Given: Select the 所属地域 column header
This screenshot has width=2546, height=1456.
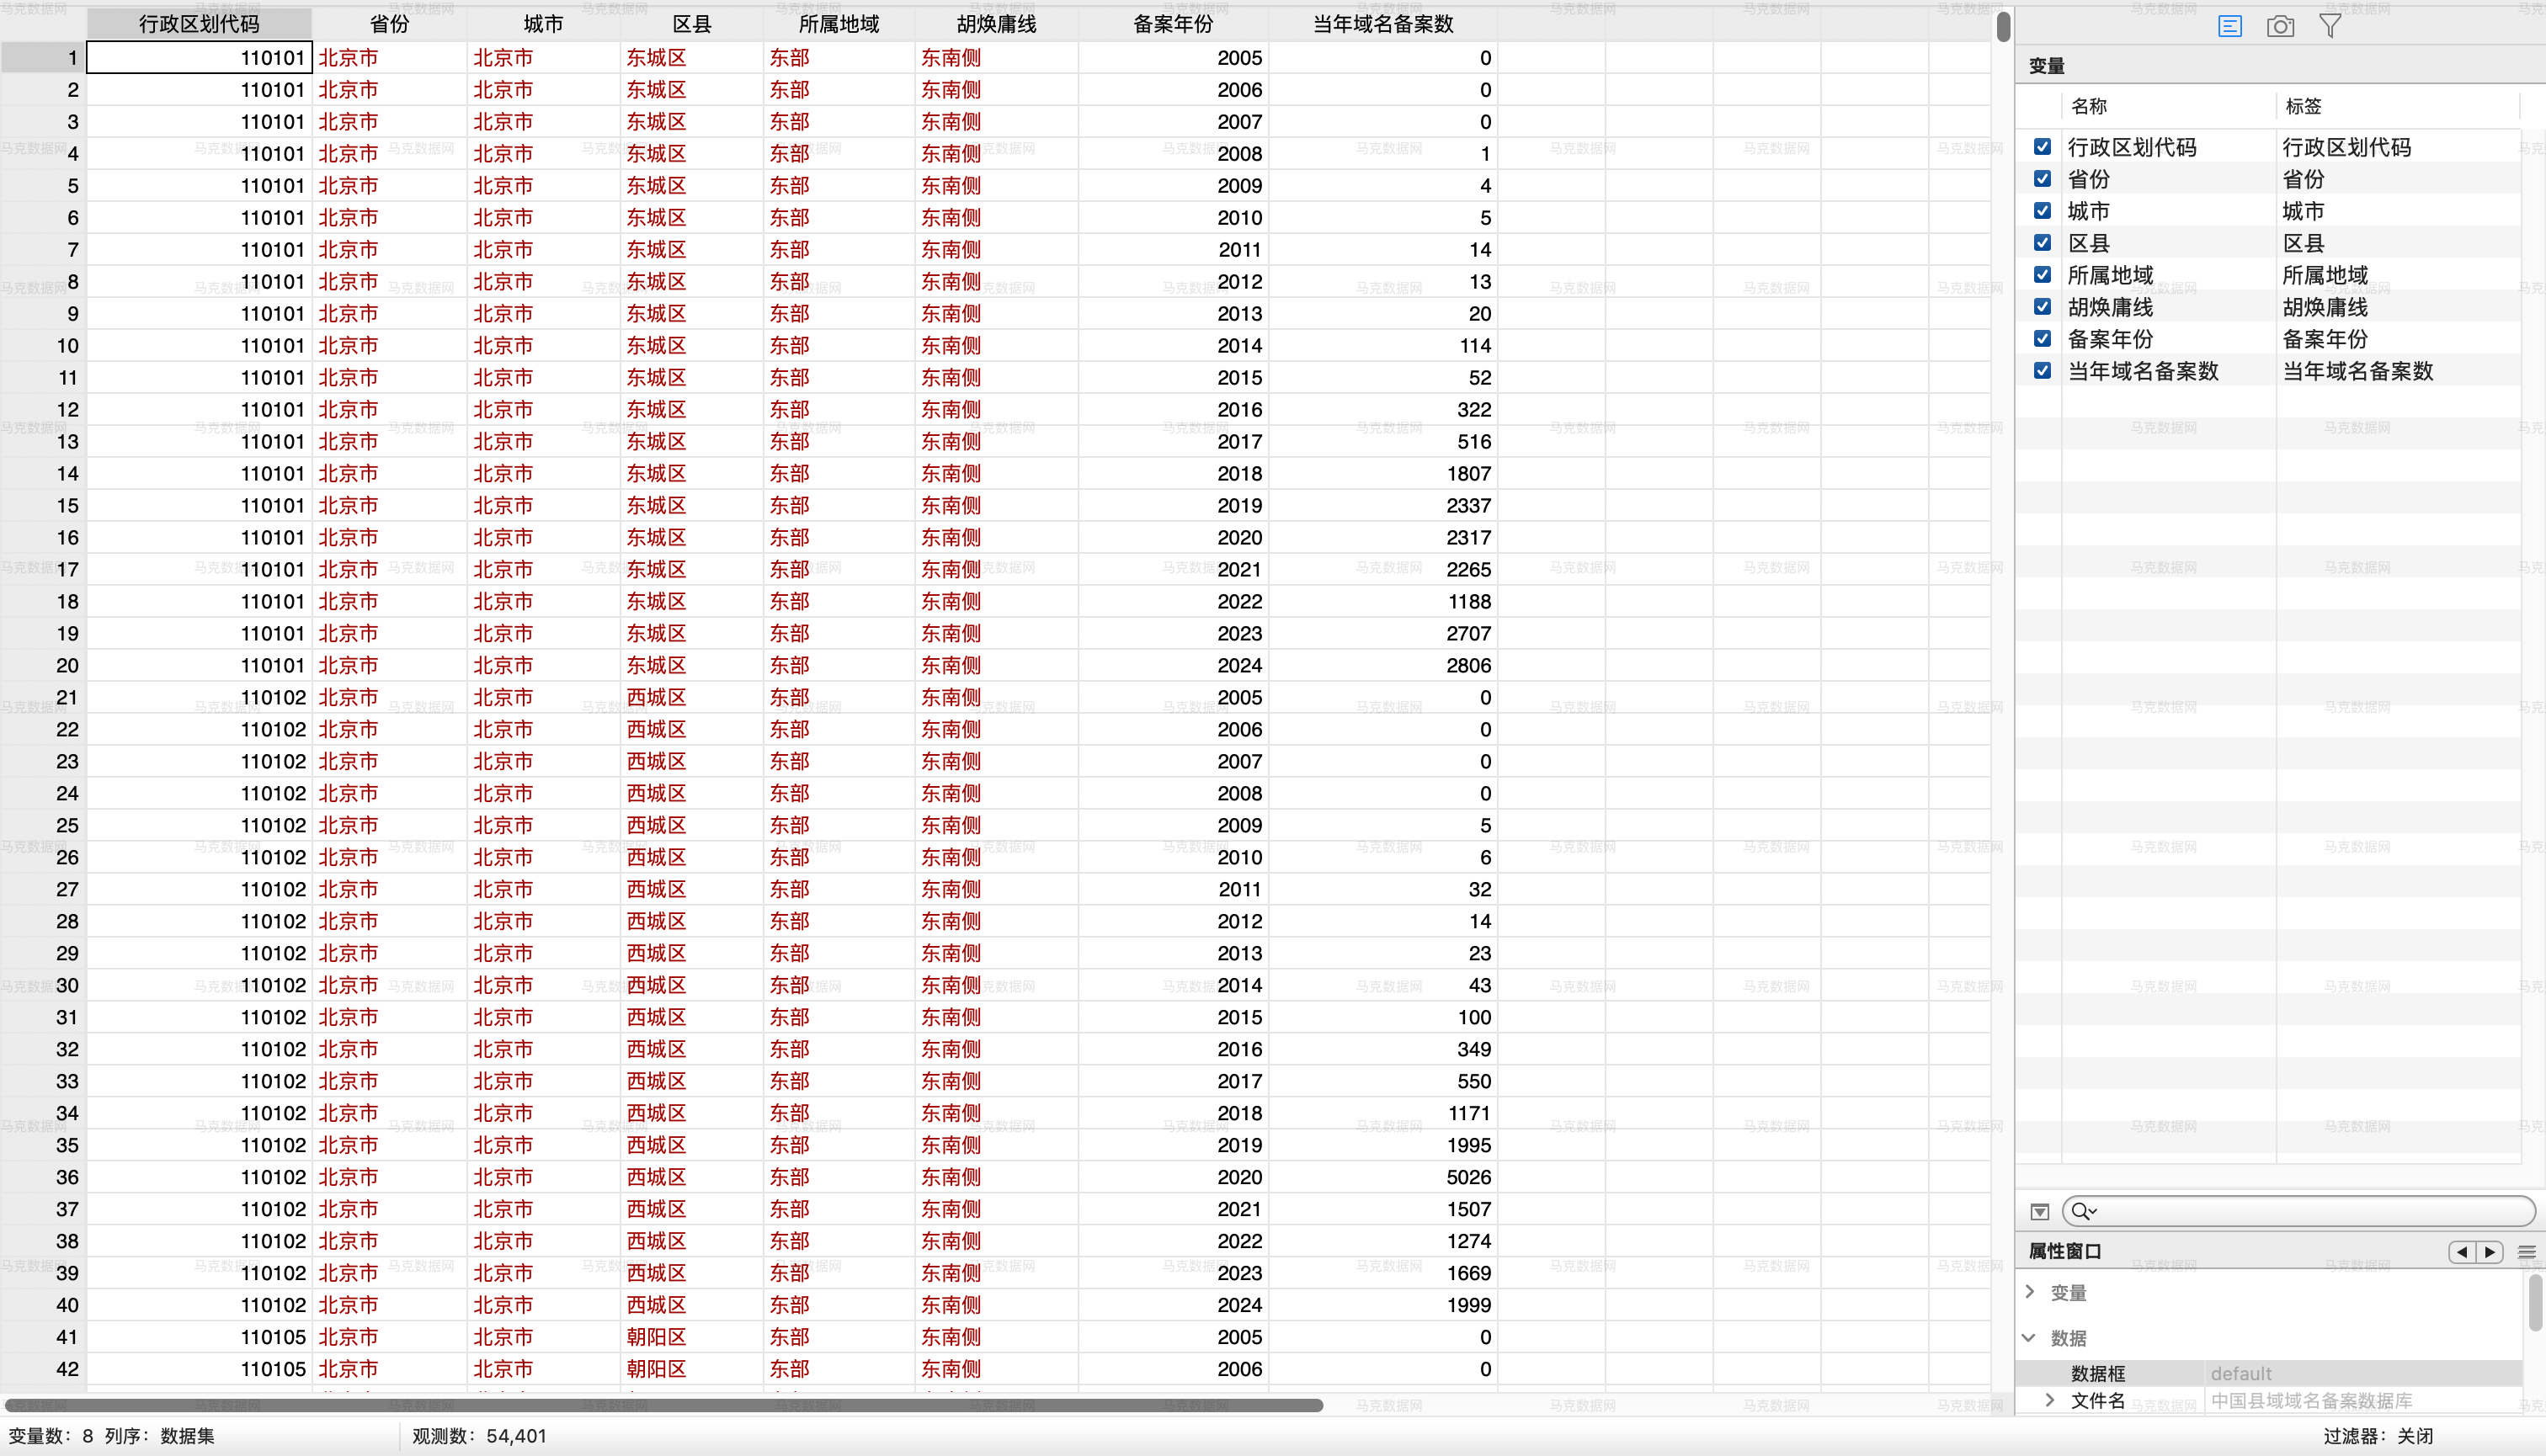Looking at the screenshot, I should [x=839, y=24].
